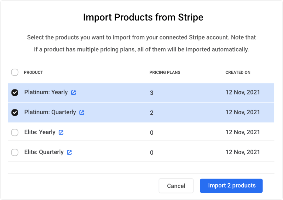Click the Platinum: Quarterly product name
The height and width of the screenshot is (200, 283).
click(x=50, y=112)
